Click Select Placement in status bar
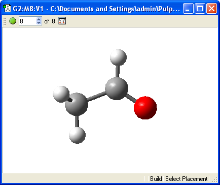This screenshot has width=220, height=185. 187,179
